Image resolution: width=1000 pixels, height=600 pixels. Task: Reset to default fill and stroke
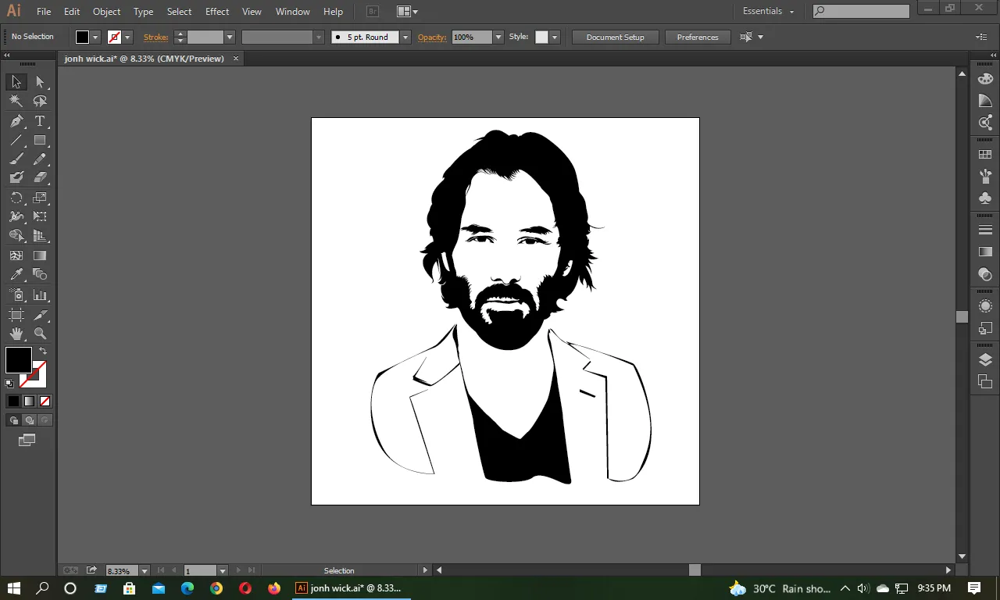point(9,384)
